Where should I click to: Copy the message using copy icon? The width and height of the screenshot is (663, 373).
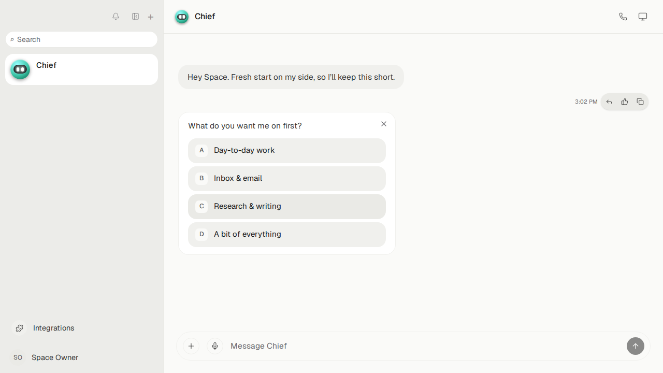click(640, 102)
